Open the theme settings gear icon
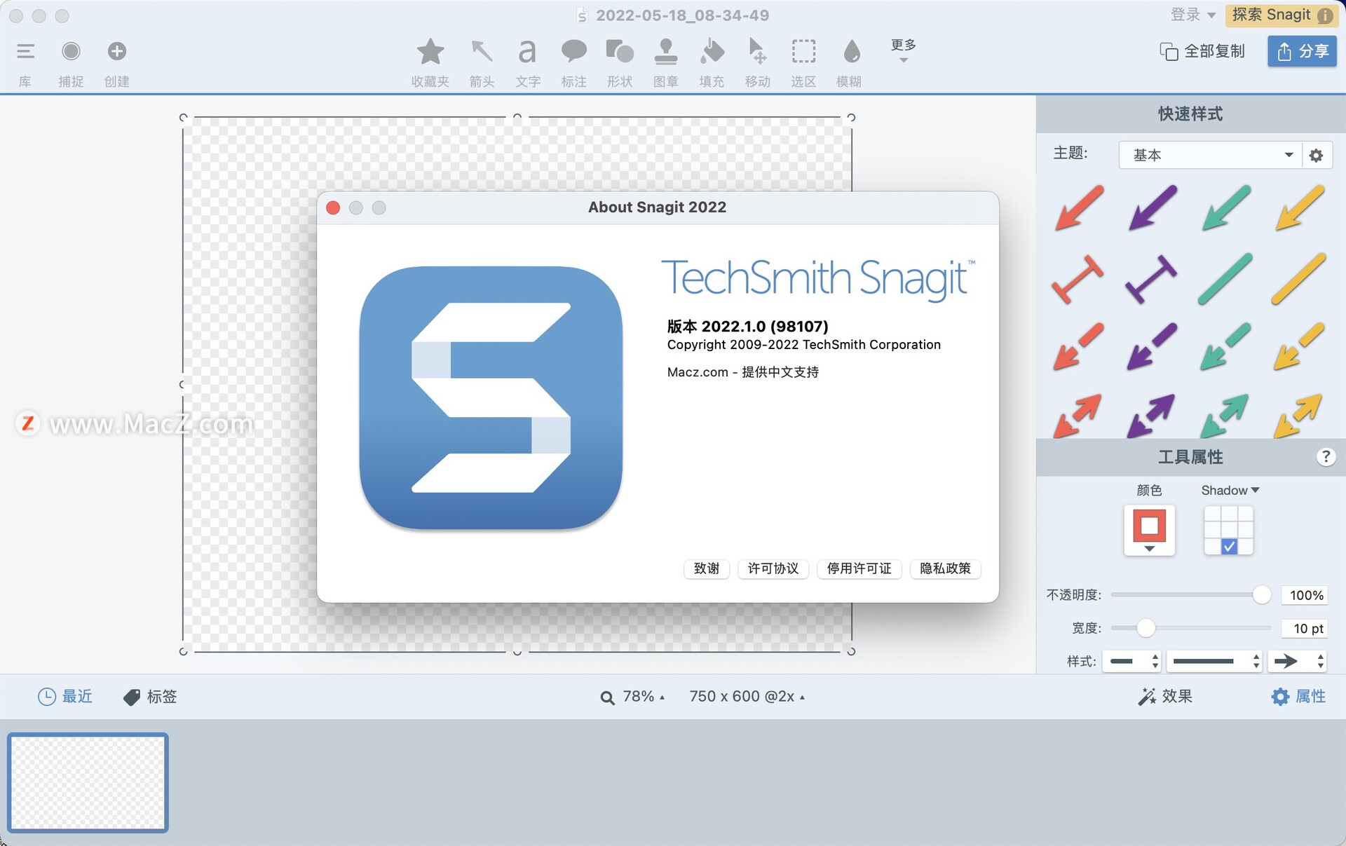The height and width of the screenshot is (846, 1346). (x=1317, y=155)
